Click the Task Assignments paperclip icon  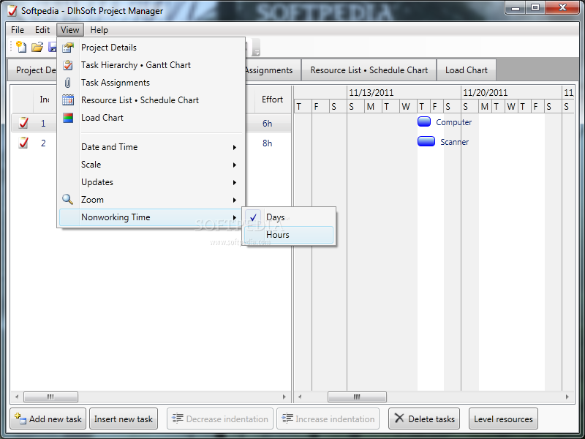(67, 83)
